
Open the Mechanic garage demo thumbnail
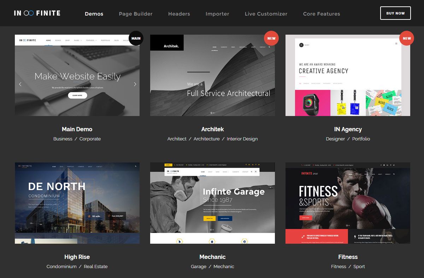[x=212, y=203]
